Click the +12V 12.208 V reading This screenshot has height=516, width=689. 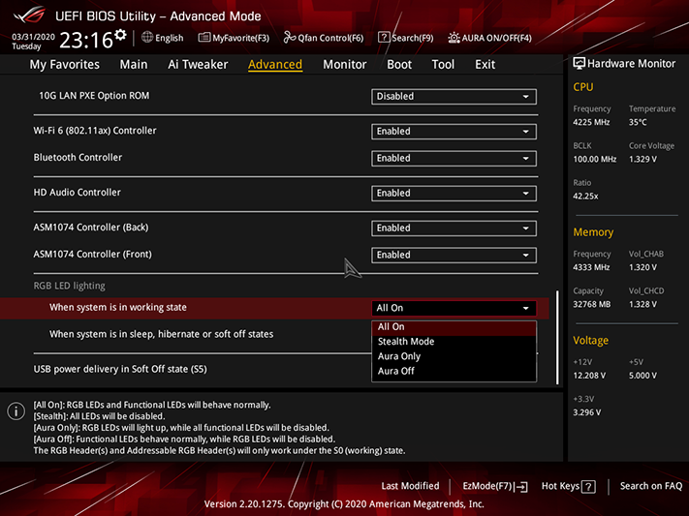pos(589,376)
